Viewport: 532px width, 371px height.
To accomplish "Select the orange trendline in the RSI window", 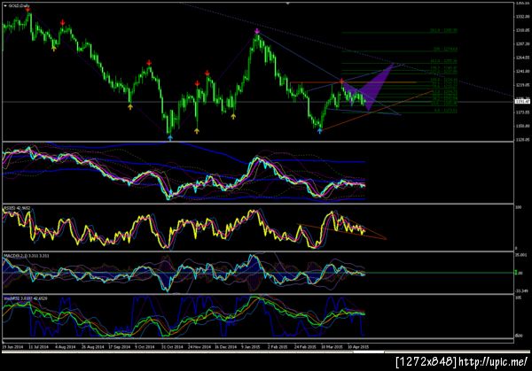I will (342, 231).
